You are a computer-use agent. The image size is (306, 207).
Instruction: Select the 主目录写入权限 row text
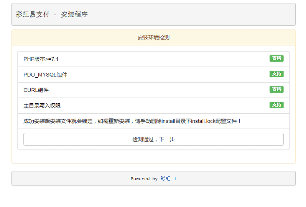[42, 106]
